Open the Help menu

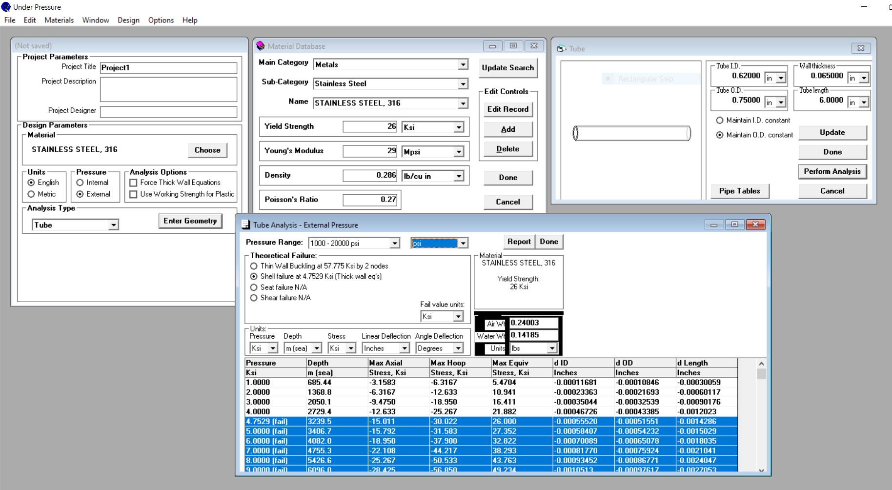[190, 20]
